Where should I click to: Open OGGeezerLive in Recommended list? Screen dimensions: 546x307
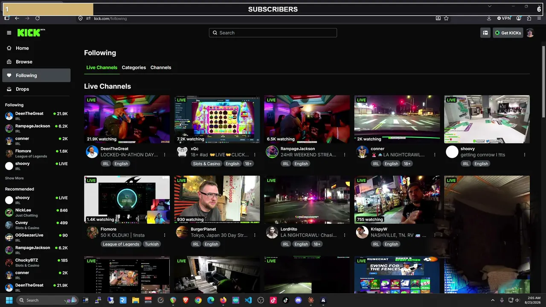pos(36,237)
